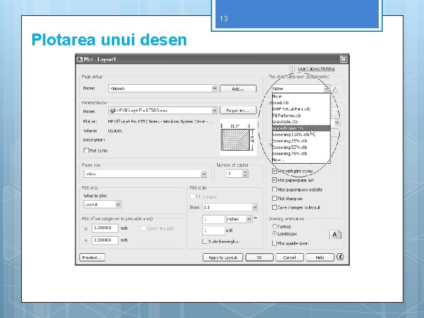Viewport: 424px width, 318px height.
Task: Click the scale inches value input field
Action: 214,219
